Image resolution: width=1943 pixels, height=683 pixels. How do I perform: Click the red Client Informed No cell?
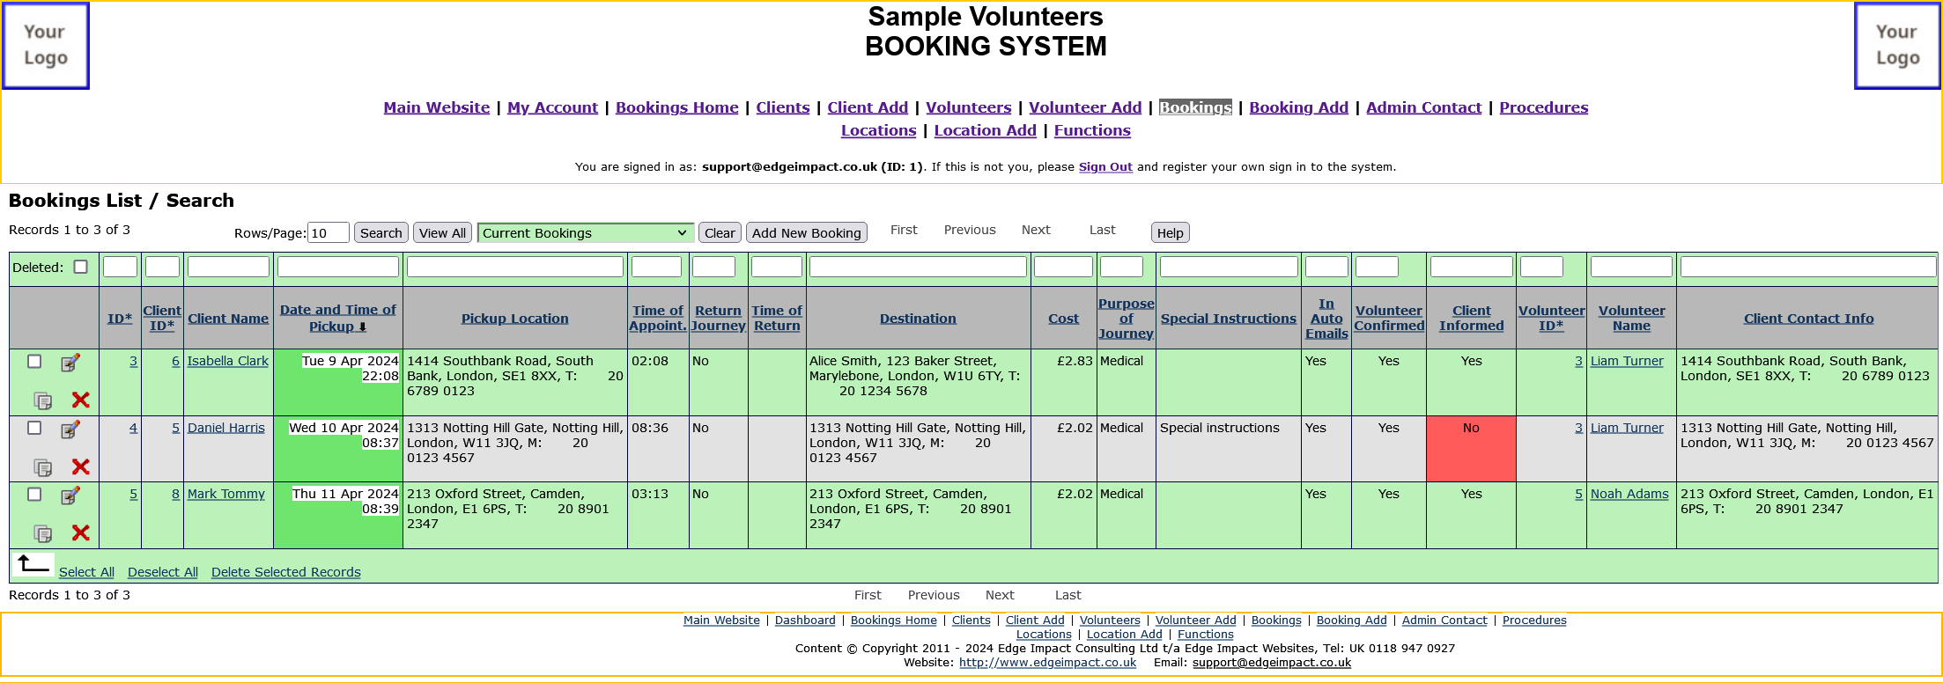[1471, 448]
